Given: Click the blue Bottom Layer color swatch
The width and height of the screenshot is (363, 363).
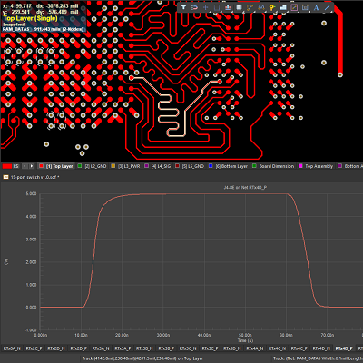Looking at the screenshot, I should coord(211,166).
